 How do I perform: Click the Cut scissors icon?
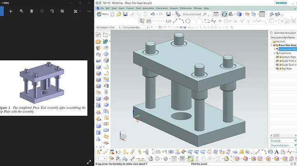(x=132, y=14)
